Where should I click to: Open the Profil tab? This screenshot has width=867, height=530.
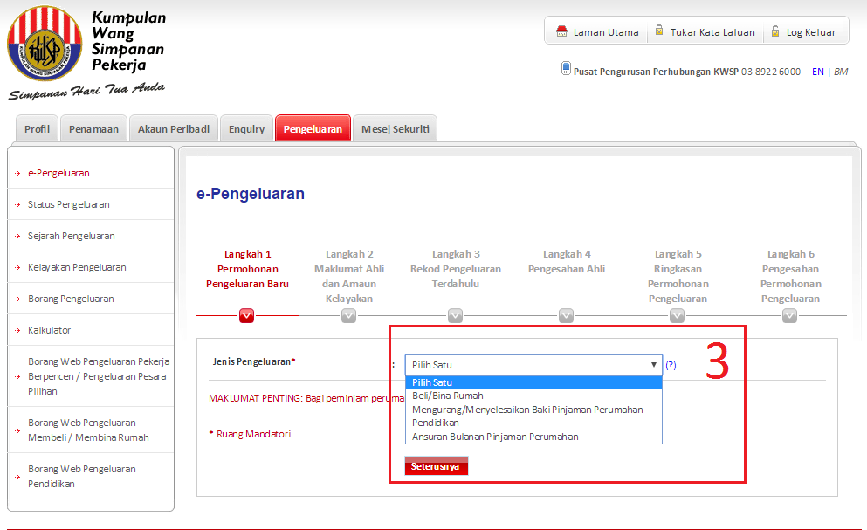coord(37,128)
